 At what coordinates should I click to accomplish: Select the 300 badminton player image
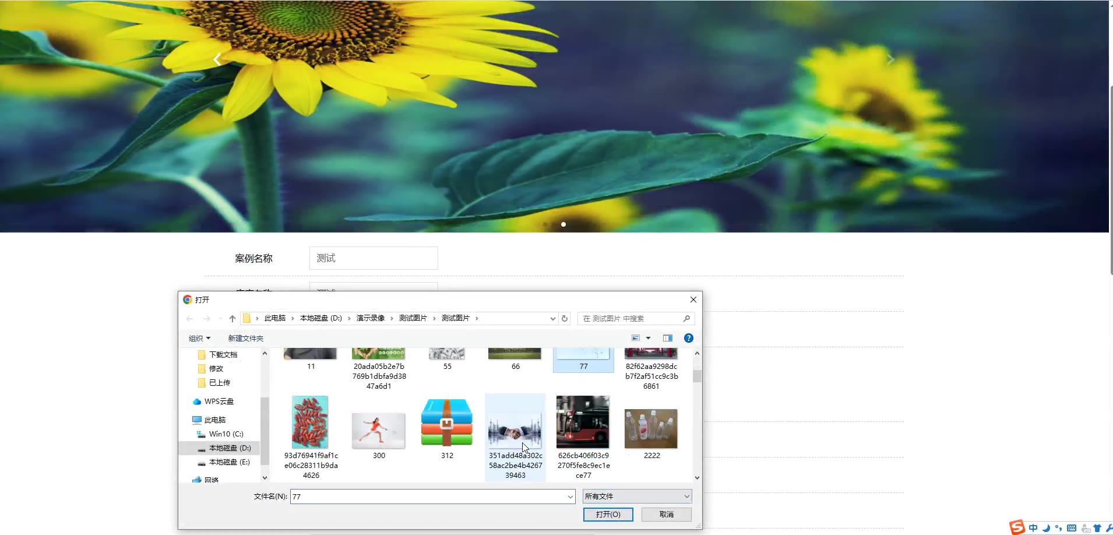379,430
